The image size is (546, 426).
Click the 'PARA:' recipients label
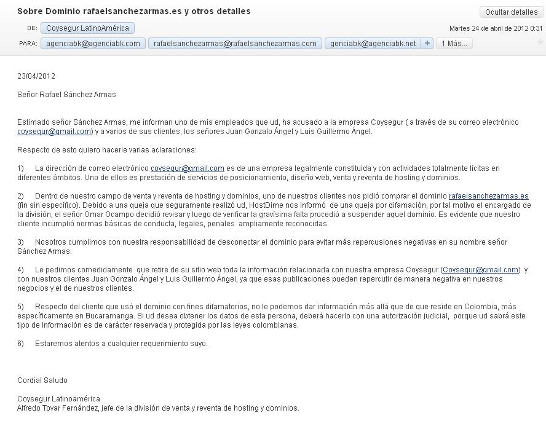click(x=28, y=44)
